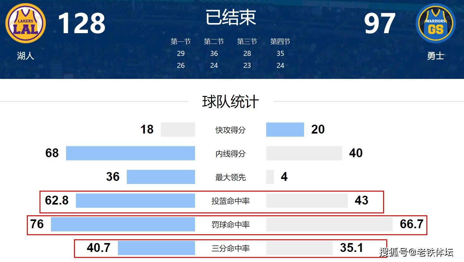Click the 投篮命中率 stat label
The image size is (464, 262).
231,201
